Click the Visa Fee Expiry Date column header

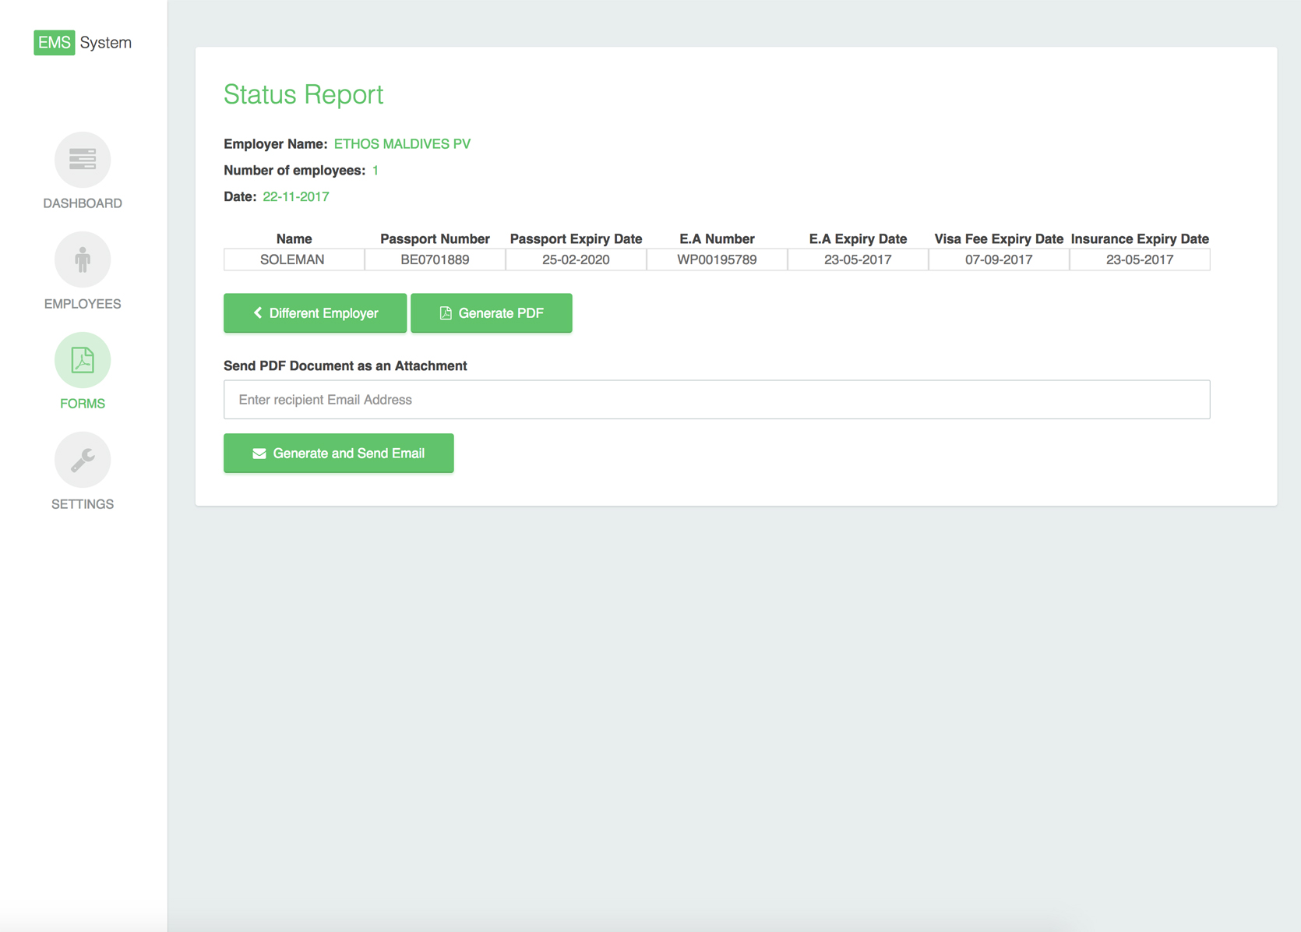(999, 238)
